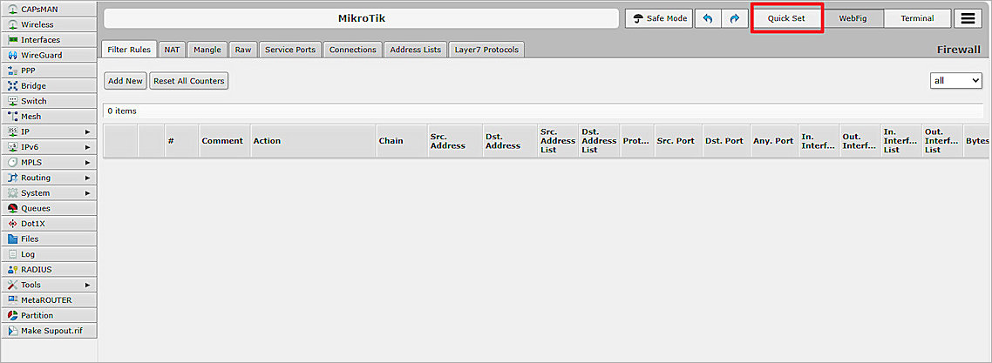Viewport: 992px width, 363px height.
Task: Open the Layer7 Protocols tab
Action: [x=486, y=50]
